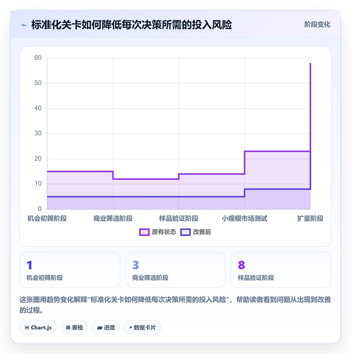Click x-axis label 小规模市场测试

[x=245, y=219]
